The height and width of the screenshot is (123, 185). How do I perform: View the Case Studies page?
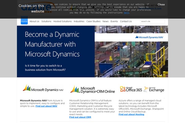(x=93, y=21)
